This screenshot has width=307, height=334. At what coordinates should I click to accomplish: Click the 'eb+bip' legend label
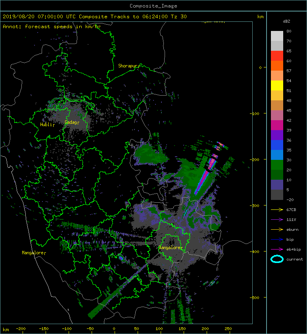click(x=294, y=250)
